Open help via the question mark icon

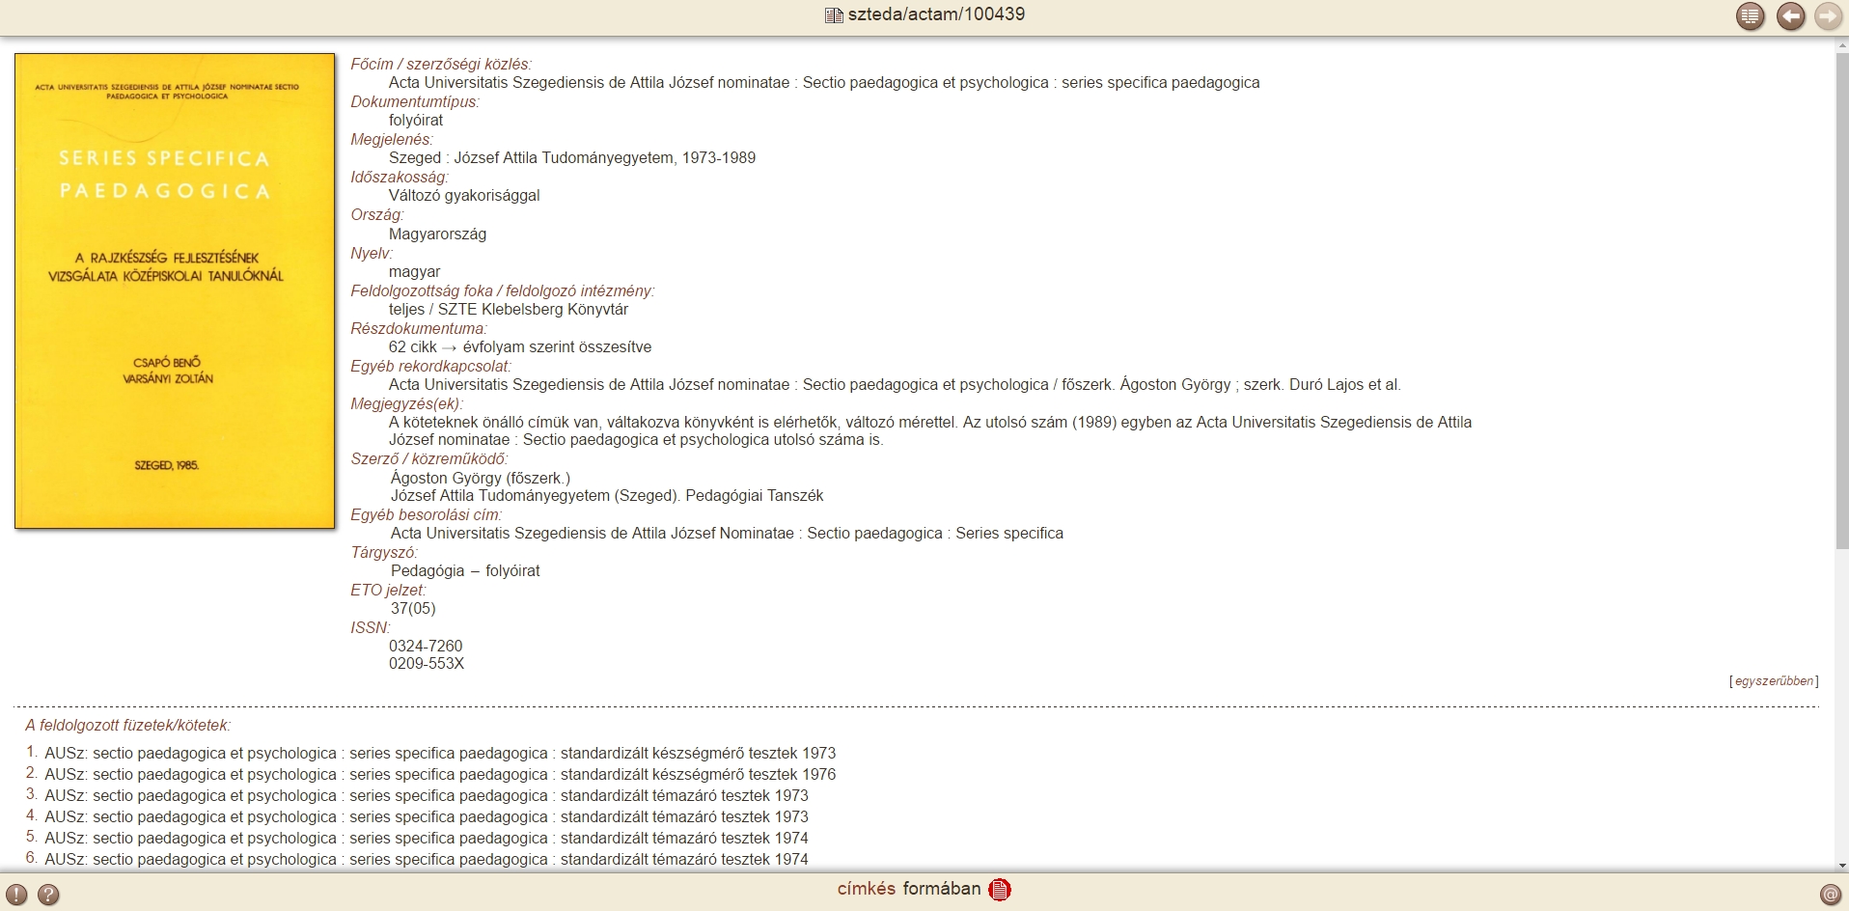coord(48,895)
